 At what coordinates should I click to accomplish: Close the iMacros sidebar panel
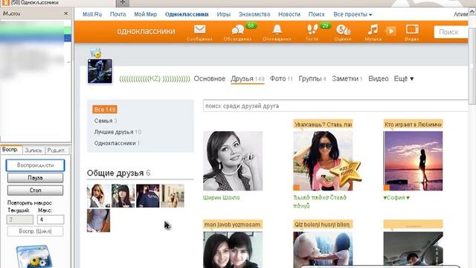click(x=66, y=13)
